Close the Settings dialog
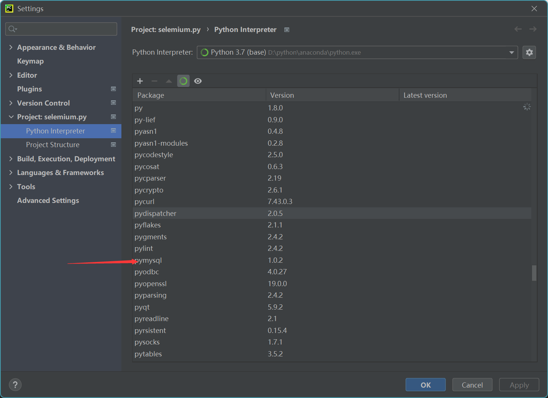The height and width of the screenshot is (398, 548). (534, 8)
